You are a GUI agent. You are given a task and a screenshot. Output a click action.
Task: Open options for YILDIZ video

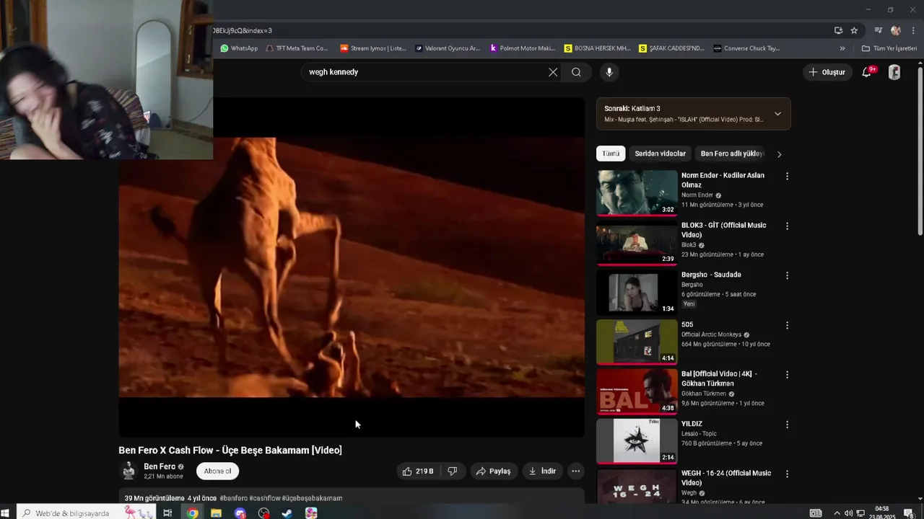click(787, 425)
